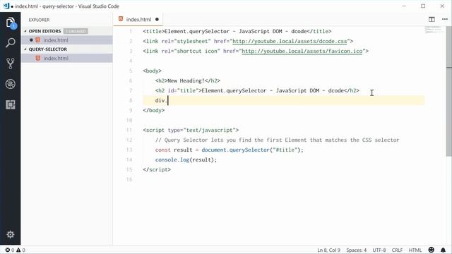Click Ln 8, Col 9 in status bar

328,250
